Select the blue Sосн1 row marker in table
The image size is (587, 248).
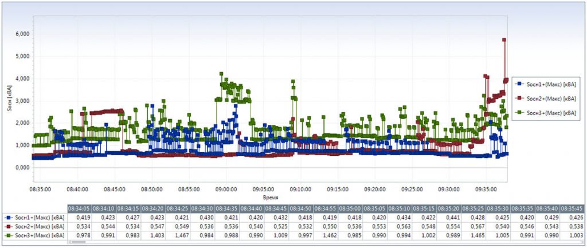tap(8, 217)
